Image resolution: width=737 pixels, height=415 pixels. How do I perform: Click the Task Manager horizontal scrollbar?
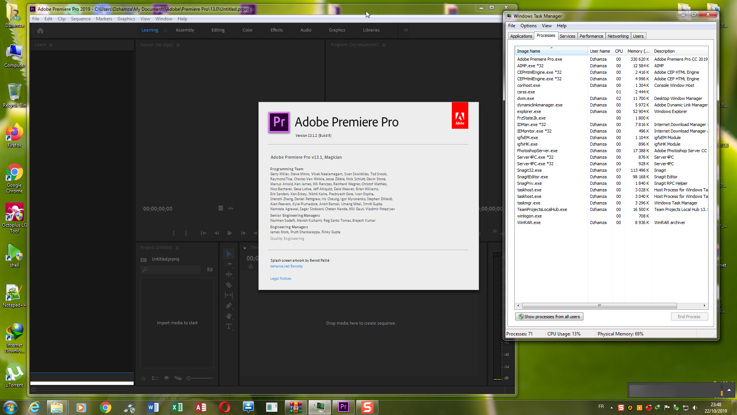[x=599, y=306]
